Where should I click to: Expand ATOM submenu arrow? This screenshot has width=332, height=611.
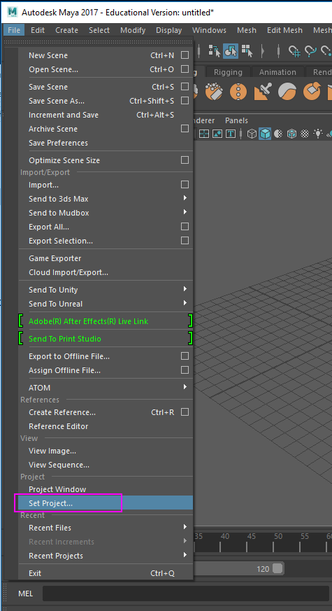point(185,387)
